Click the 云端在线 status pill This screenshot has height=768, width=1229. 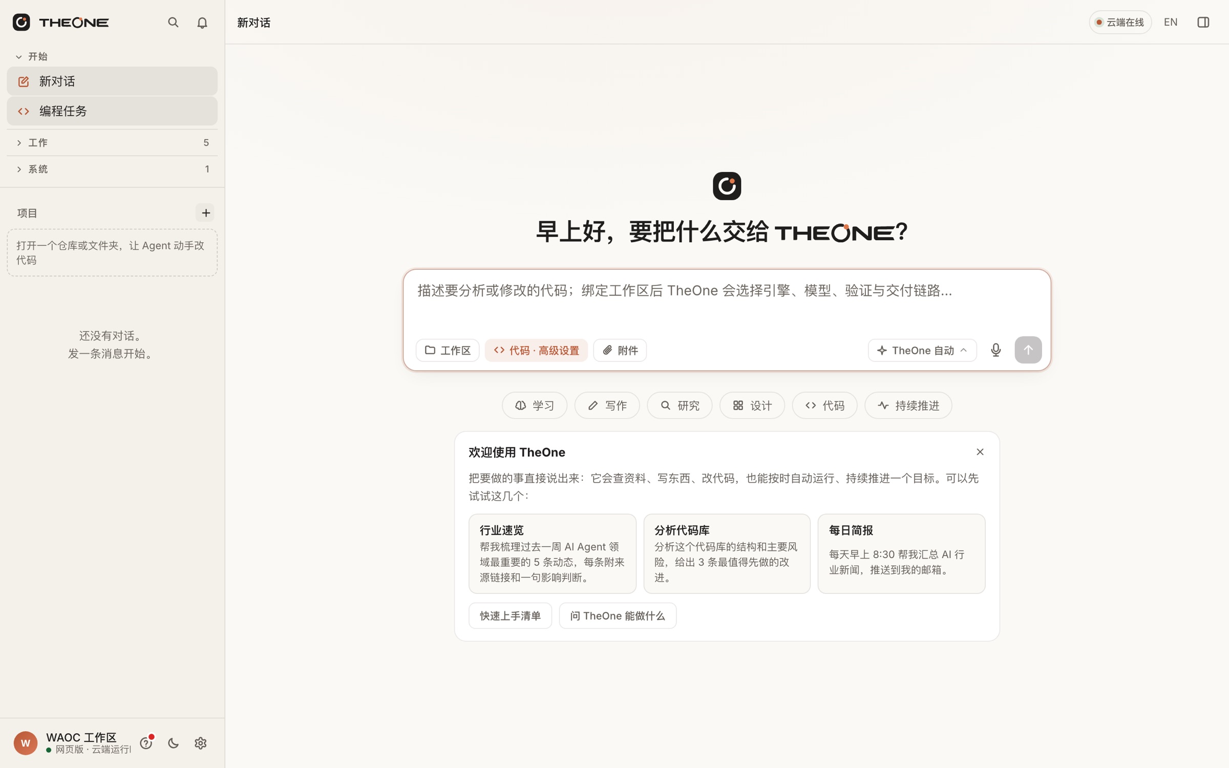pyautogui.click(x=1120, y=22)
